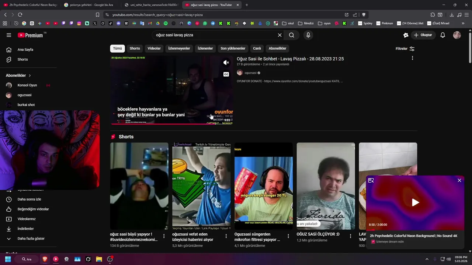The height and width of the screenshot is (265, 472).
Task: Open Konsol Oyun subscription channel
Action: click(28, 85)
